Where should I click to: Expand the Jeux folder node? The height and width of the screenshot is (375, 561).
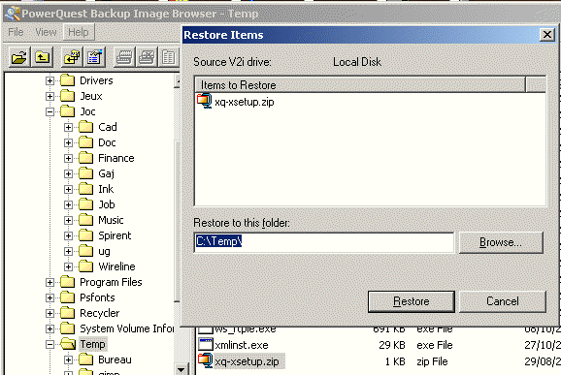(49, 97)
